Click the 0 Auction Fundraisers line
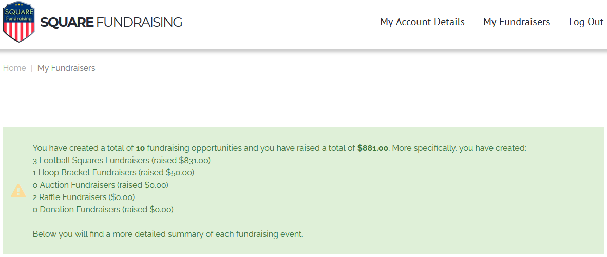This screenshot has height=257, width=607. point(100,185)
